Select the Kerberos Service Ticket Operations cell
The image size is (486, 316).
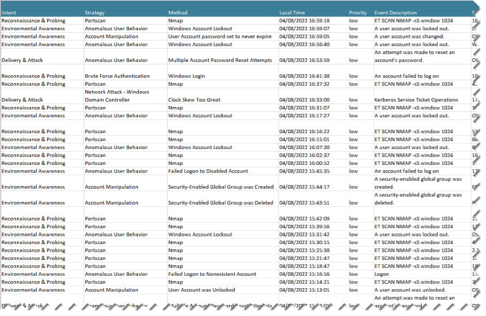(416, 100)
